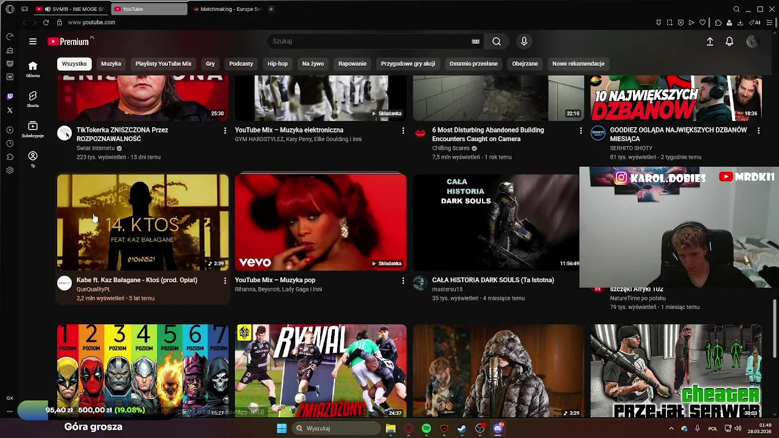
Task: Play the Kabe 14. KTOŚ thumbnail
Action: click(143, 222)
